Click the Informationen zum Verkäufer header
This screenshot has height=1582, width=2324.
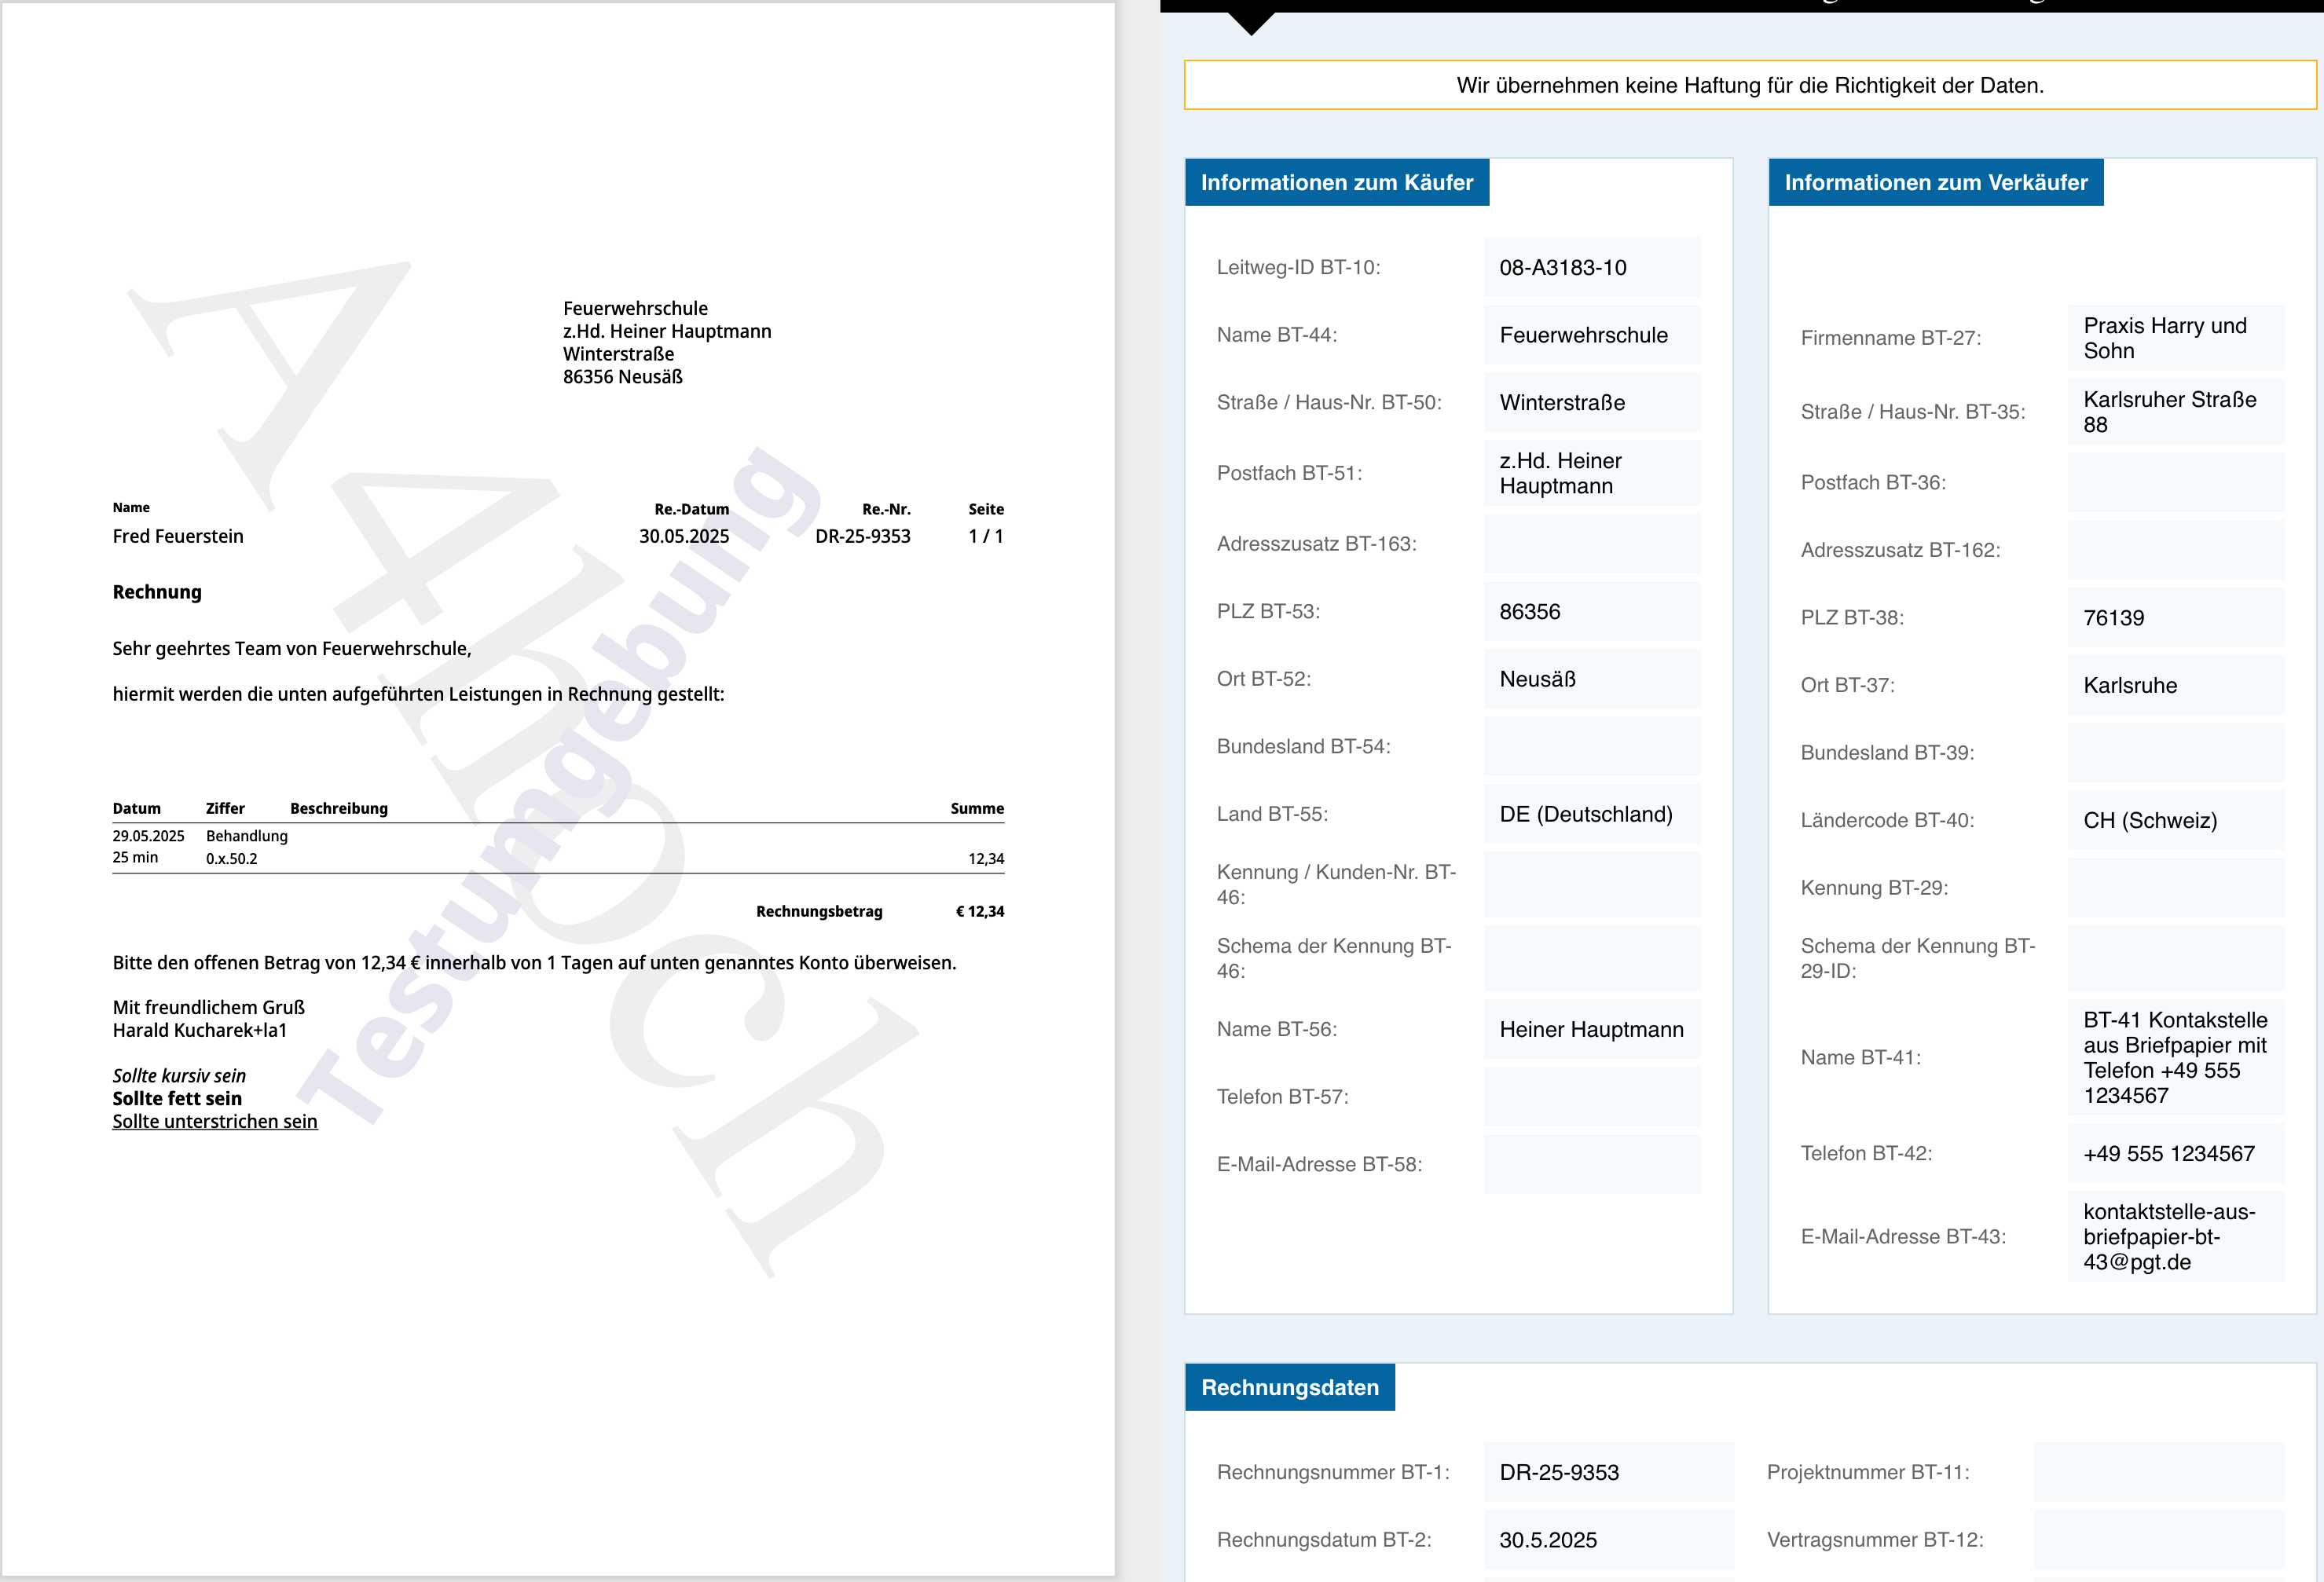click(x=1936, y=182)
